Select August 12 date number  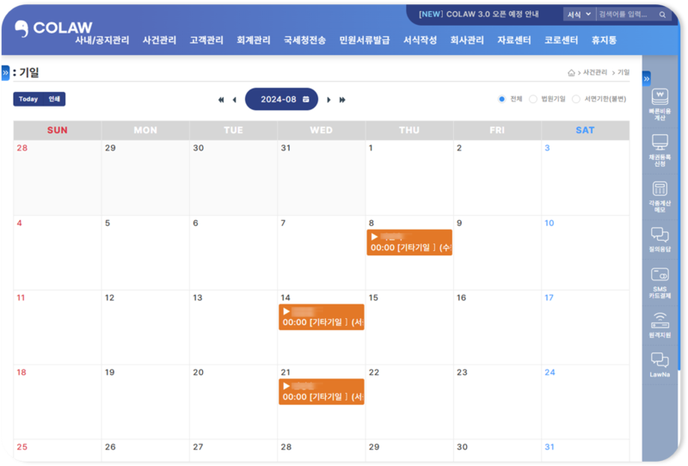110,297
